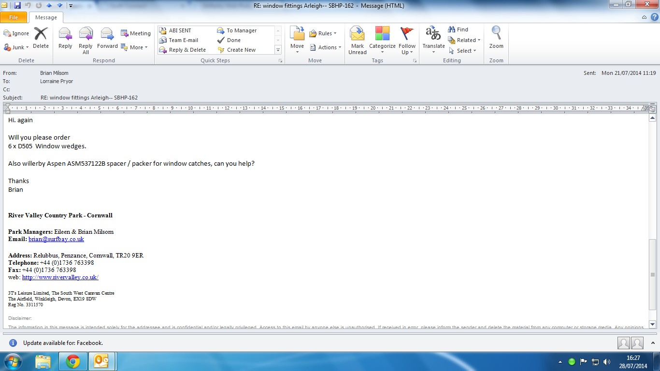660x371 pixels.
Task: Open the Related dropdown
Action: 464,40
